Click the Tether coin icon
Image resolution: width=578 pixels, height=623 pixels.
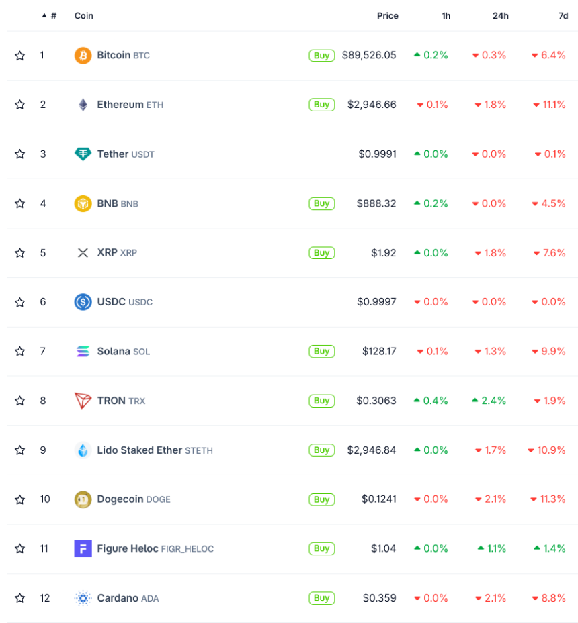pyautogui.click(x=83, y=154)
